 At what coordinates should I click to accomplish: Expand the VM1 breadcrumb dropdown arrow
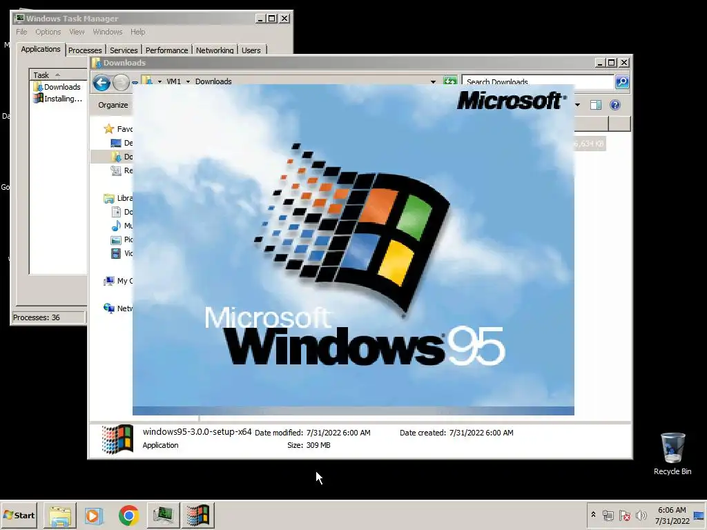[x=188, y=81]
